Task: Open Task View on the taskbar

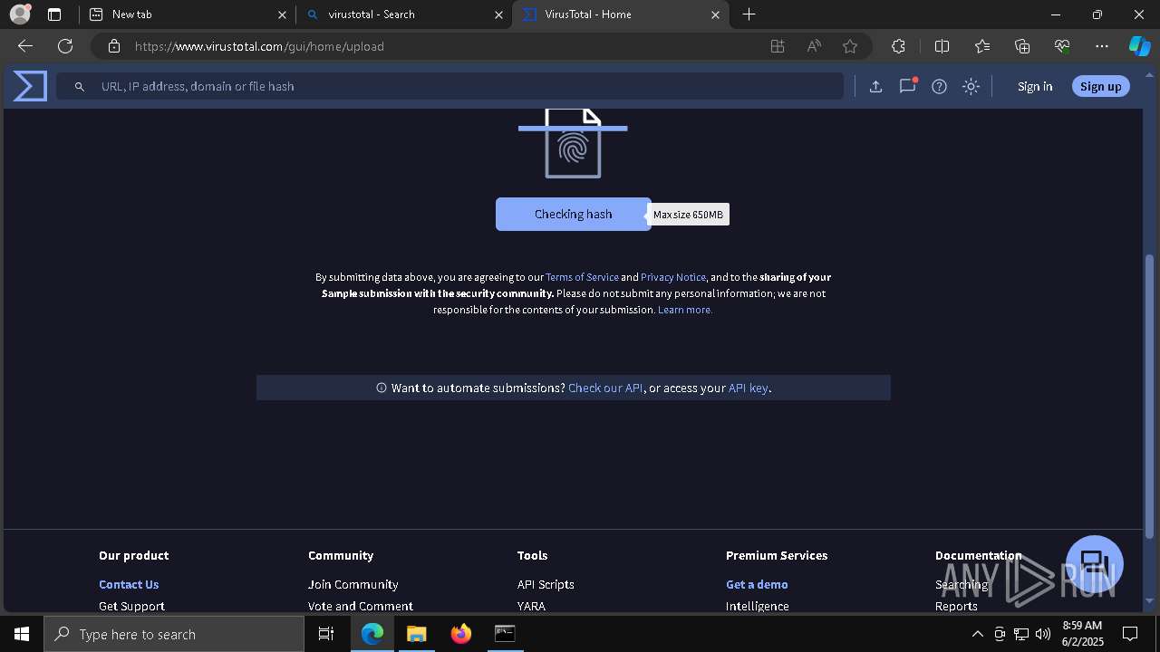Action: [326, 634]
